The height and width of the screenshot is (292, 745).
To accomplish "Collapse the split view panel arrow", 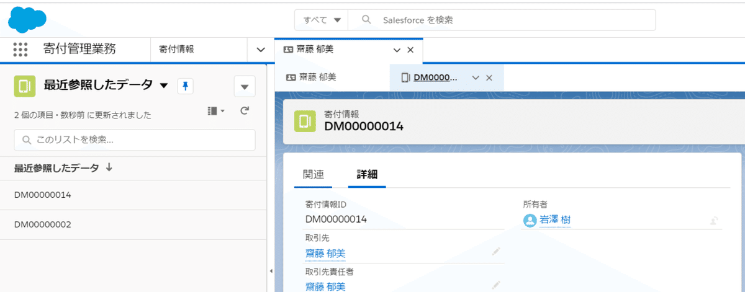I will pos(270,272).
